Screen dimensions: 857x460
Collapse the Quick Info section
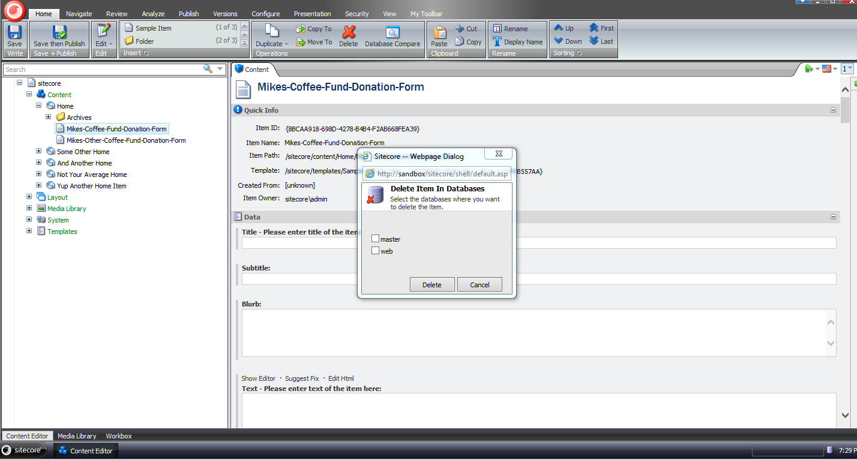click(833, 110)
